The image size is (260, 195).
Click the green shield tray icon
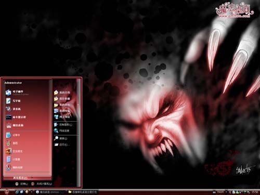coord(245,192)
